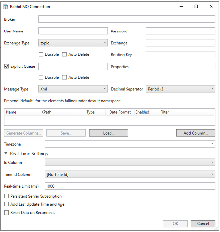Click the Routing Key input box
Viewport: 220px width, 232px height.
(181, 54)
